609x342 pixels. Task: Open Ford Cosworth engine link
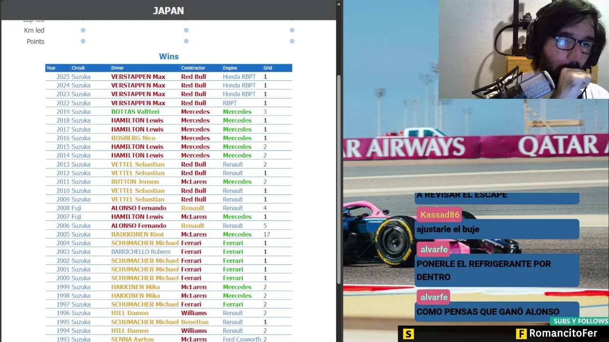[242, 339]
